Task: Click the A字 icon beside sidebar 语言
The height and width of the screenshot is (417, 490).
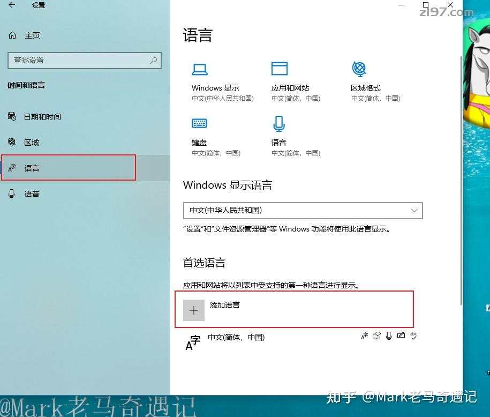Action: coord(12,168)
